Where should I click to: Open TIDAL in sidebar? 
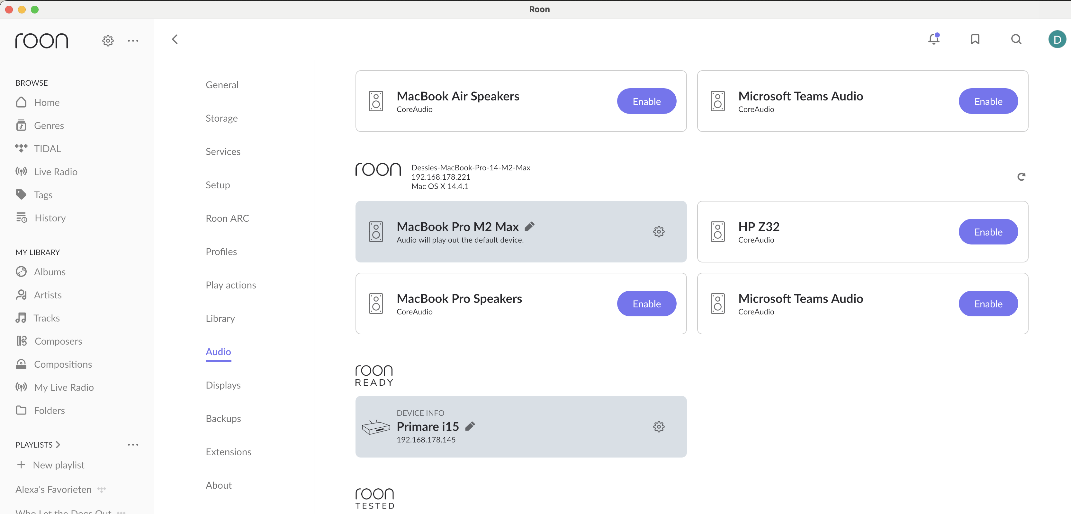click(x=38, y=149)
